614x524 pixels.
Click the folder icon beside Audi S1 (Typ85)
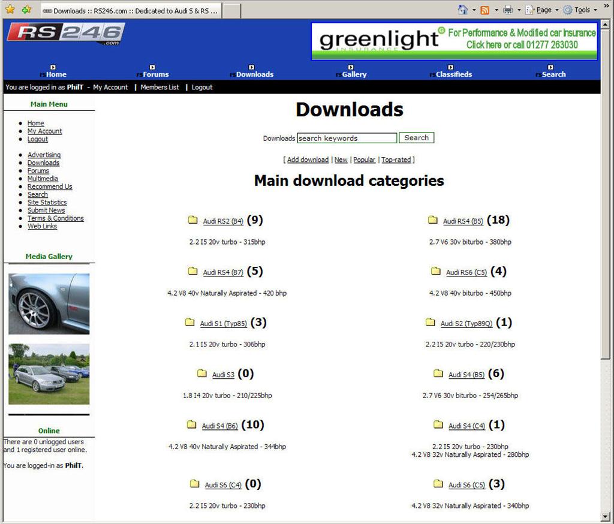189,323
